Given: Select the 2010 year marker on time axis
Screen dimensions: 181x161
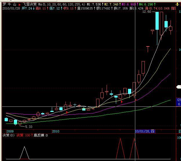Looking at the screenshot, I should [x=56, y=131].
